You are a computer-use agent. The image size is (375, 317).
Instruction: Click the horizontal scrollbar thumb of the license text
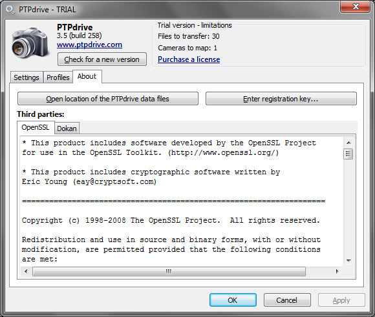[169, 271]
